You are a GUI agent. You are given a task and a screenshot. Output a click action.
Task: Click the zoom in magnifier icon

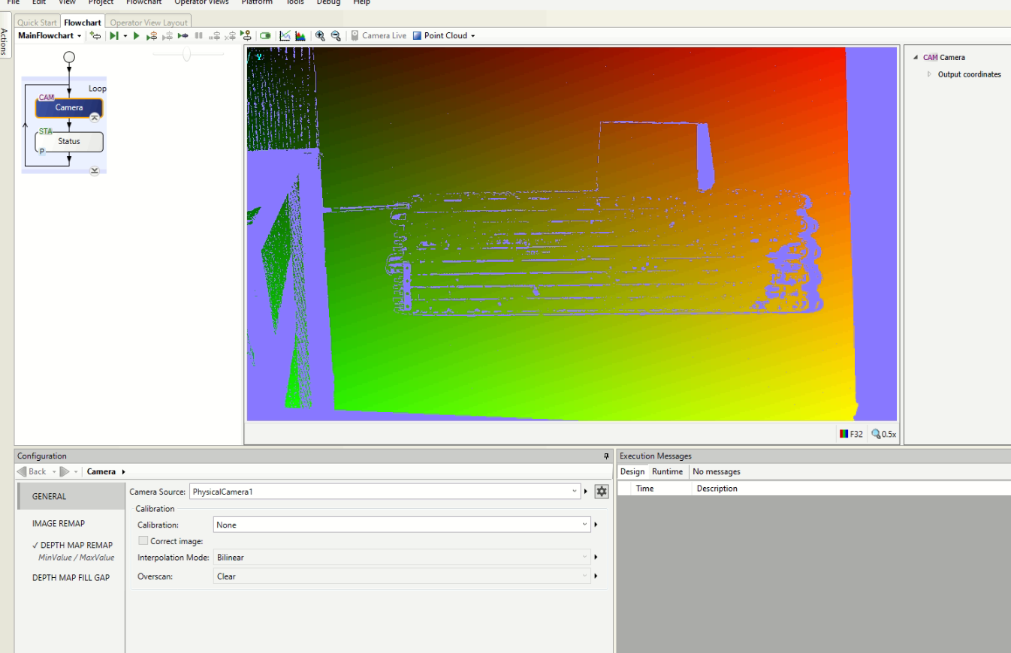(320, 36)
